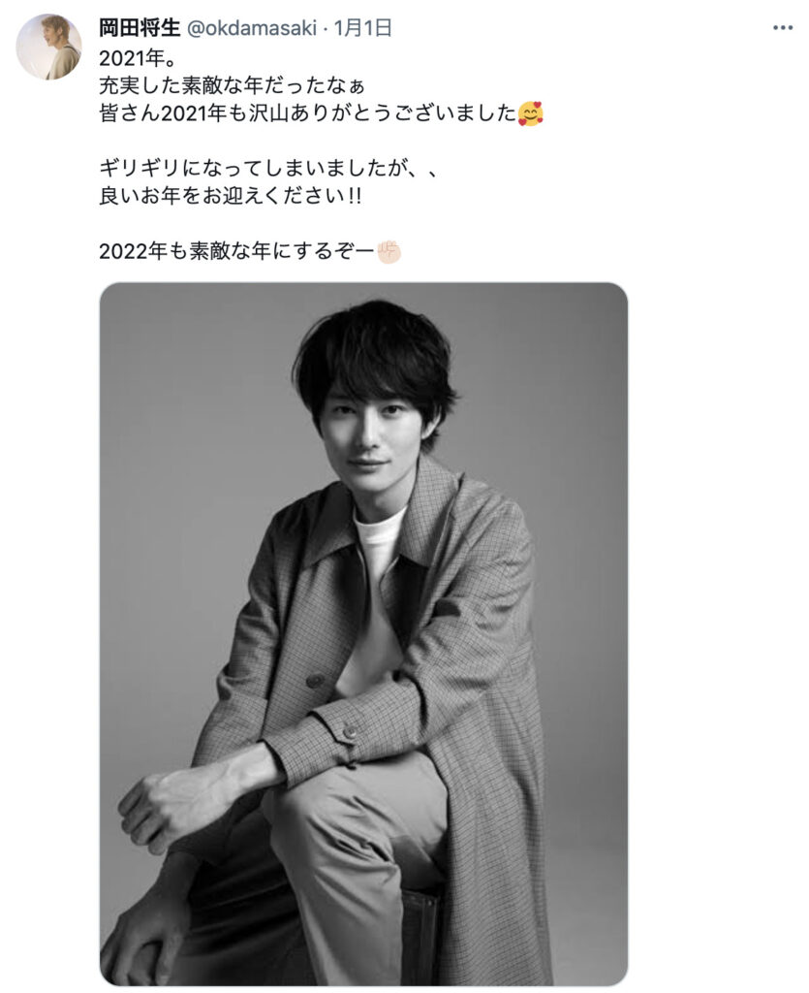Open the tweet via the 1月1日 timestamp

[x=362, y=28]
